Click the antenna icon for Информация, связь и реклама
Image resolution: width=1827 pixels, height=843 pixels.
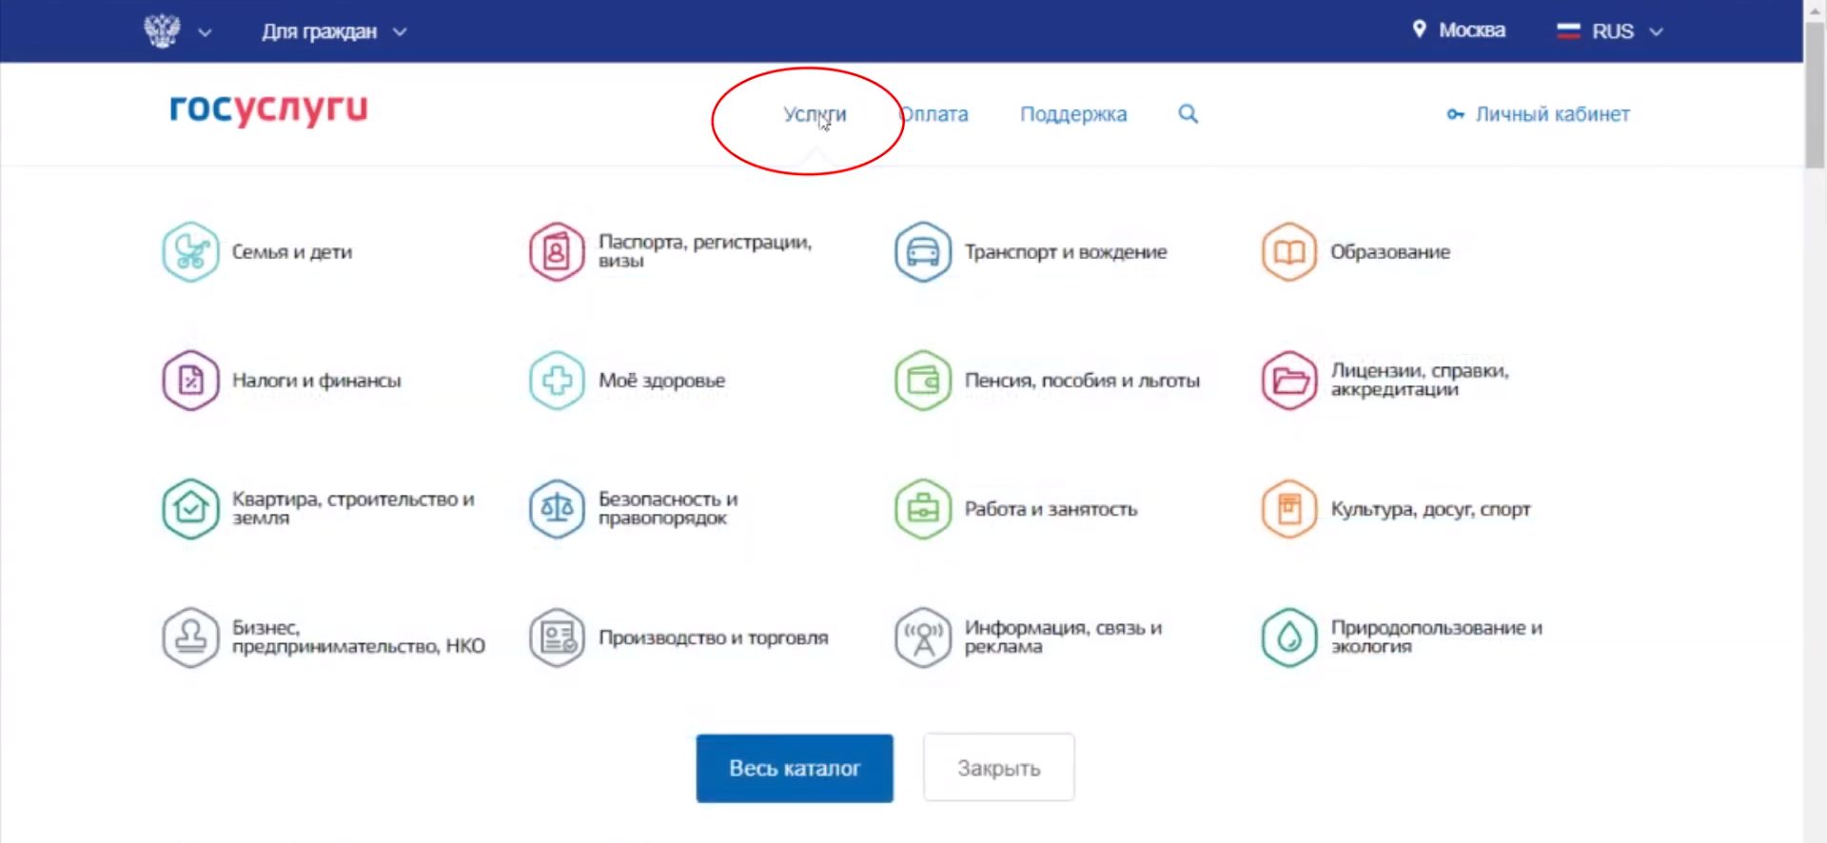[922, 637]
